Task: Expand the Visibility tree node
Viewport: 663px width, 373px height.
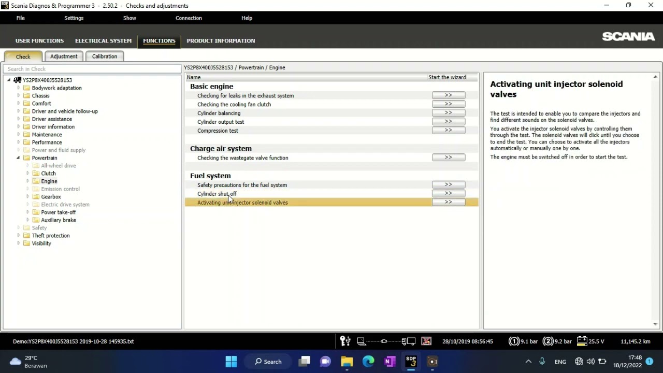Action: [19, 243]
